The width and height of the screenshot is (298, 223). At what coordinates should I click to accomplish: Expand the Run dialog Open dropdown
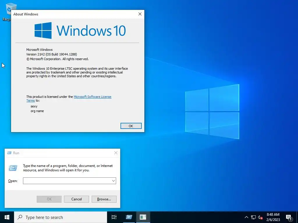(113, 181)
